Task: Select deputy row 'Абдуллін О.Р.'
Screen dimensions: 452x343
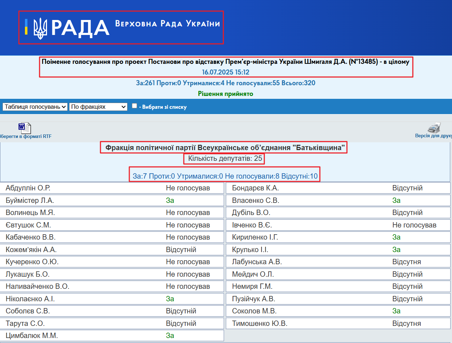Action: (x=112, y=188)
